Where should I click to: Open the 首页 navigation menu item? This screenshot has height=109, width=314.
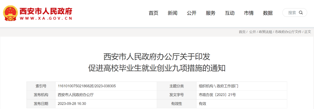click(154, 13)
